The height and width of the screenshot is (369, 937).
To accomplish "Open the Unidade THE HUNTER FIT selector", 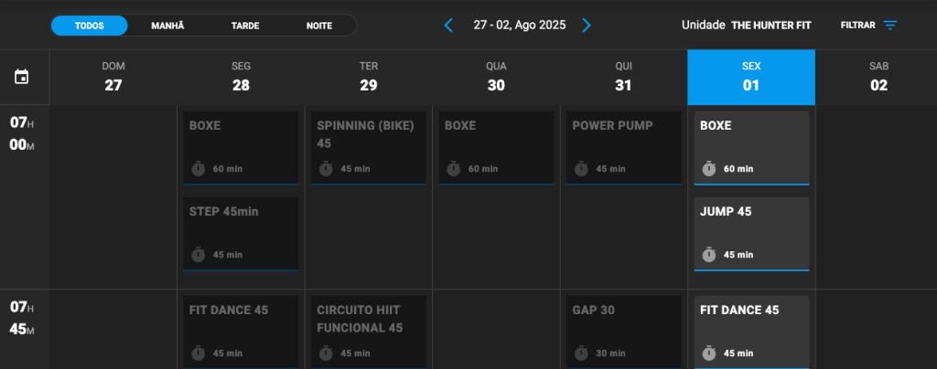I will pos(747,25).
